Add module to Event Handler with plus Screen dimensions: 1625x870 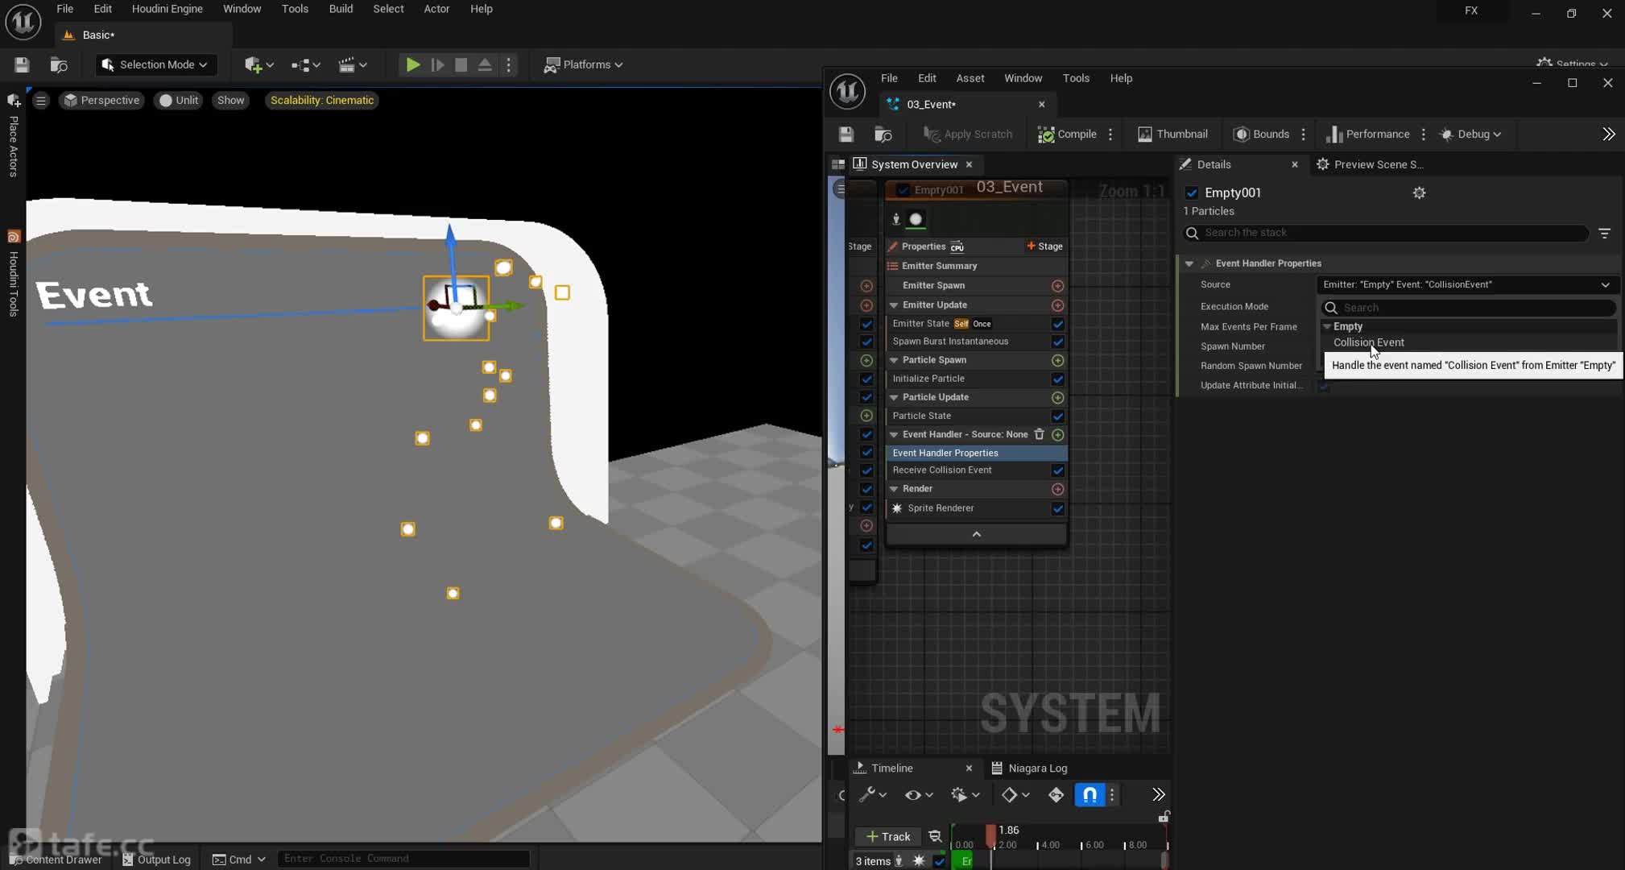coord(1057,434)
